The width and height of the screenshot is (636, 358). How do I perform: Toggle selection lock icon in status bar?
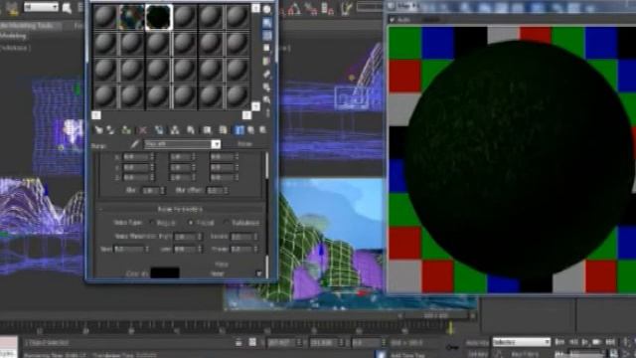(238, 342)
